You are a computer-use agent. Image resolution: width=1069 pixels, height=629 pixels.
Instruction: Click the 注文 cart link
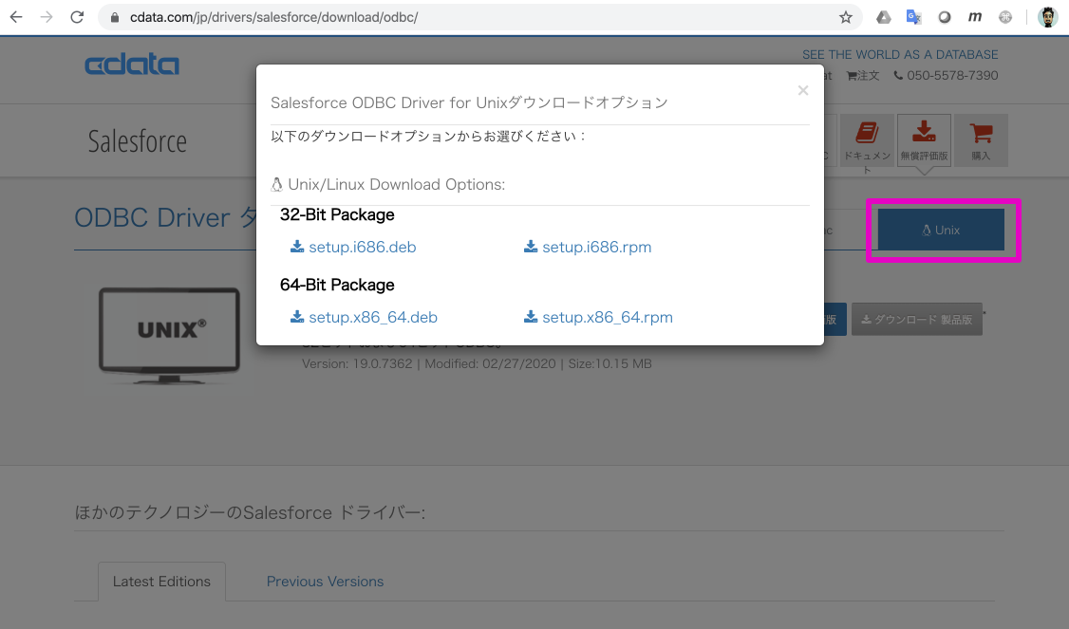[863, 76]
